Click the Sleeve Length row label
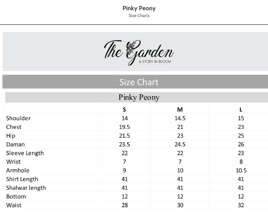Image resolution: width=268 pixels, height=220 pixels. pyautogui.click(x=25, y=153)
